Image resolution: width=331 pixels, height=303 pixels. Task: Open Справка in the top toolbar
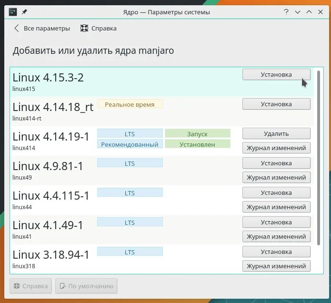click(x=99, y=28)
